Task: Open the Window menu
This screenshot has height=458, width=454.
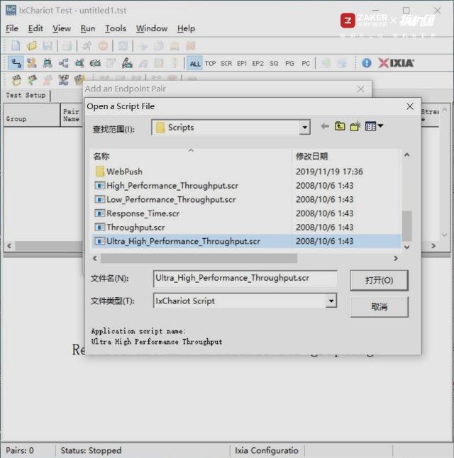Action: click(x=152, y=28)
